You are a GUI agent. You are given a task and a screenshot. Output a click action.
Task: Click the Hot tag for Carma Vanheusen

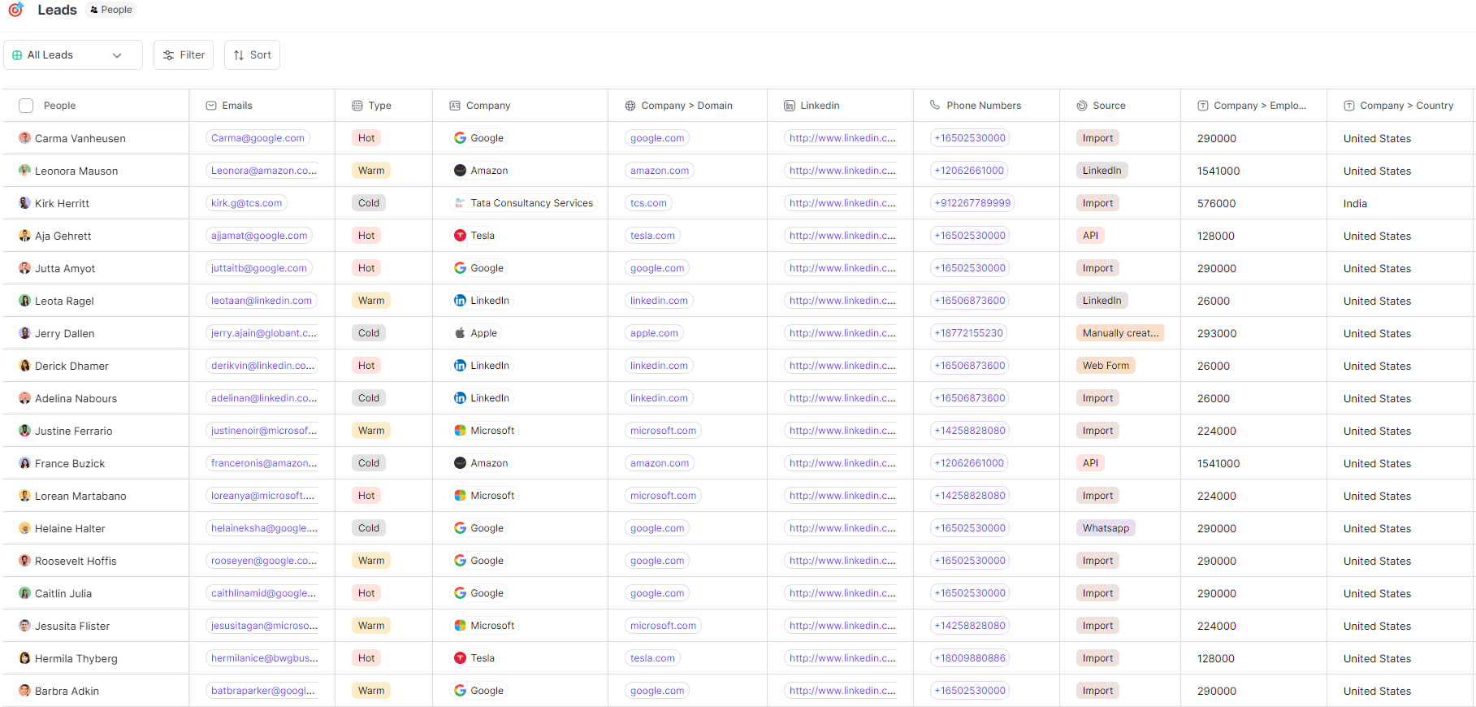(366, 138)
